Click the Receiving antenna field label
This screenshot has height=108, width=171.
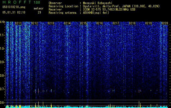pyautogui.click(x=63, y=13)
